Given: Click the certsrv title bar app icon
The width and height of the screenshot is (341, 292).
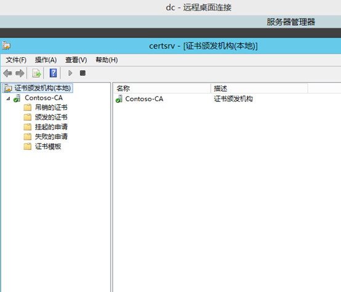Looking at the screenshot, I should click(x=6, y=46).
